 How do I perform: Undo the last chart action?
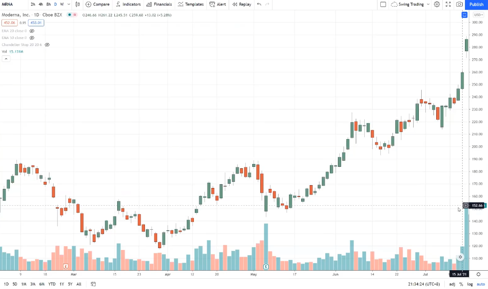[259, 4]
